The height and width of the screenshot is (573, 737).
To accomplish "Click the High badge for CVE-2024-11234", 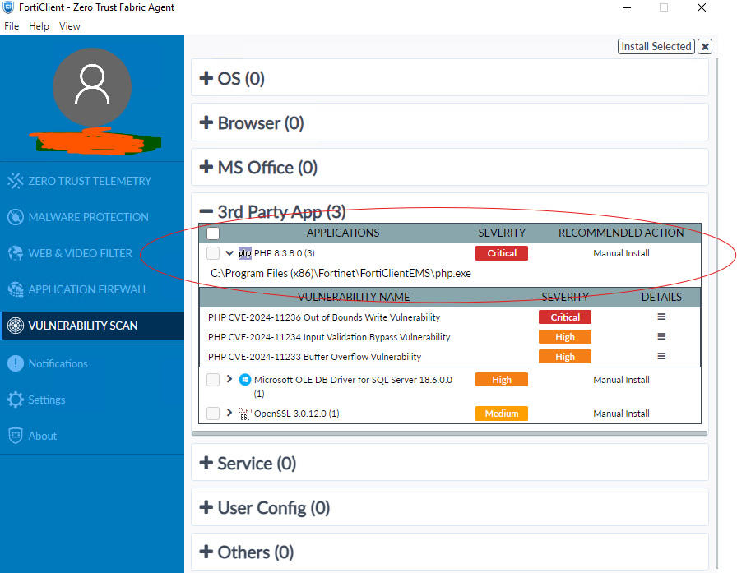I will point(565,337).
